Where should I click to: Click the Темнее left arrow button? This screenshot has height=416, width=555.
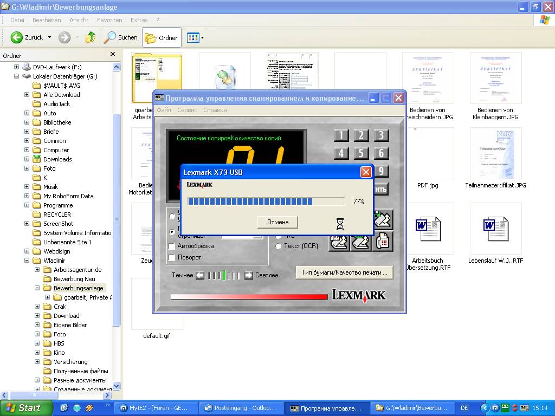pos(200,275)
